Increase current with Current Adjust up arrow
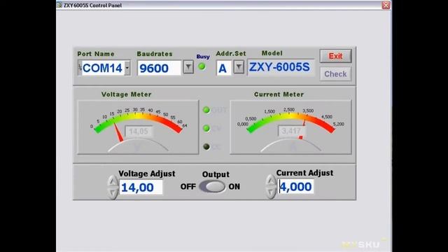 pos(270,181)
